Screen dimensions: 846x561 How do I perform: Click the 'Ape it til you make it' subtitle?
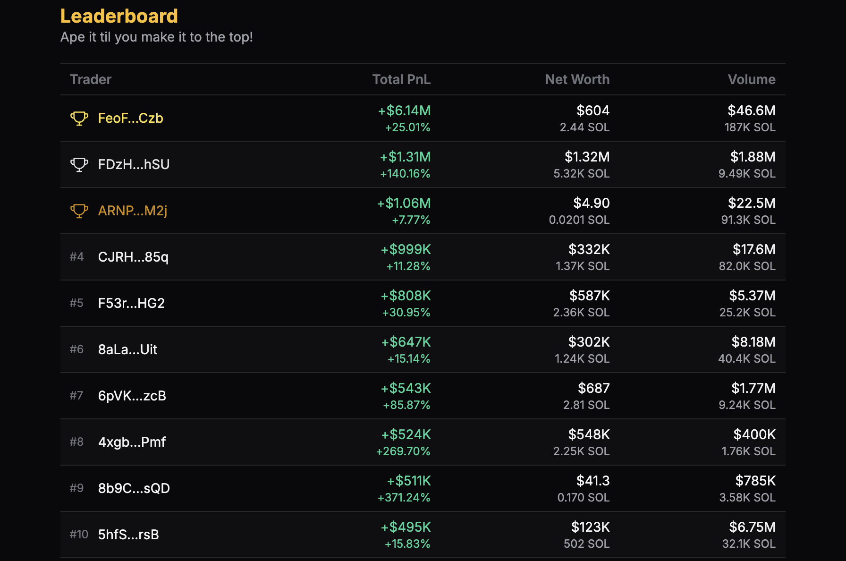(x=157, y=37)
